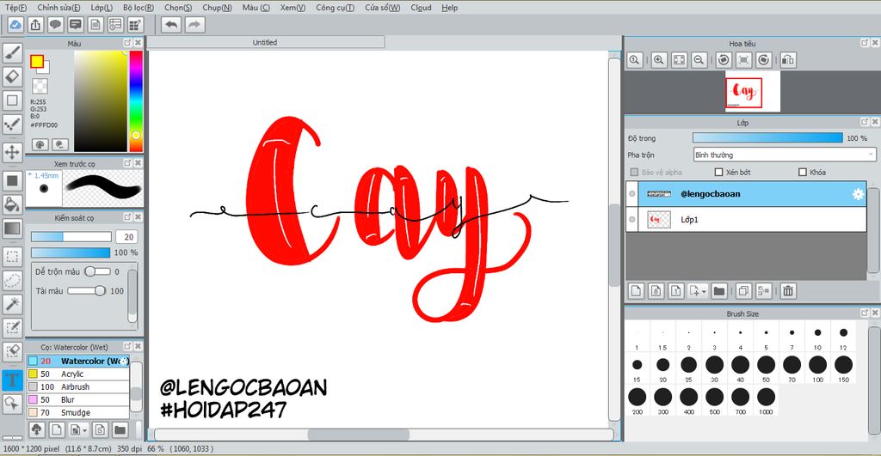881x456 pixels.
Task: Select the Move tool
Action: (x=12, y=152)
